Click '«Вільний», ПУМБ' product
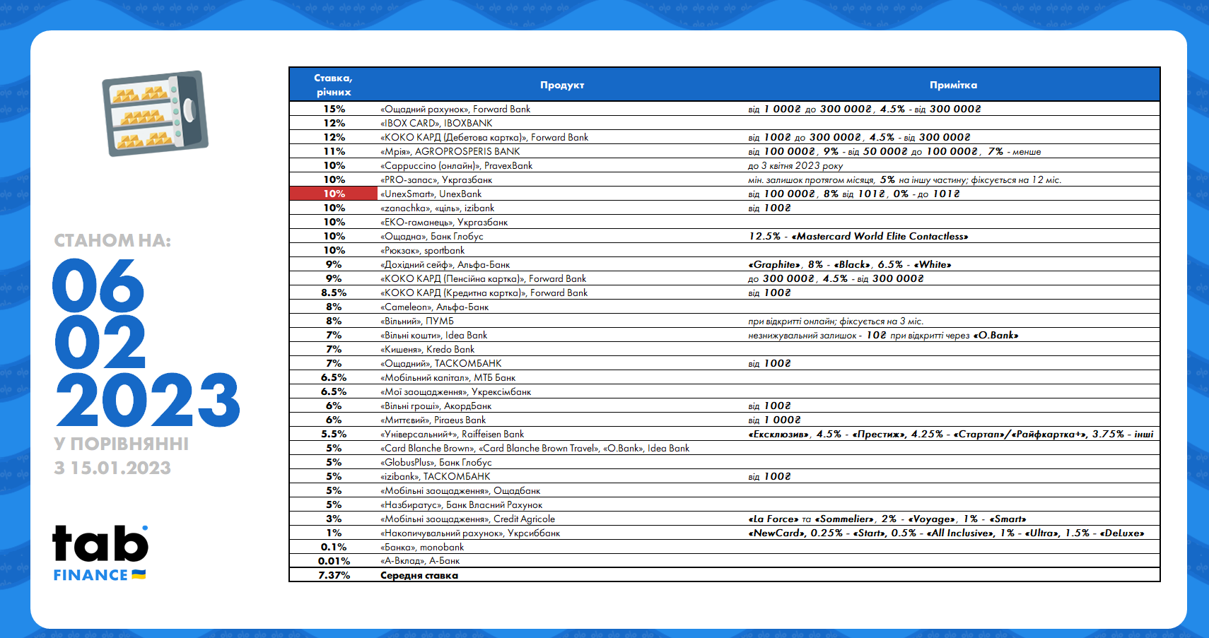The image size is (1209, 638). coord(417,321)
